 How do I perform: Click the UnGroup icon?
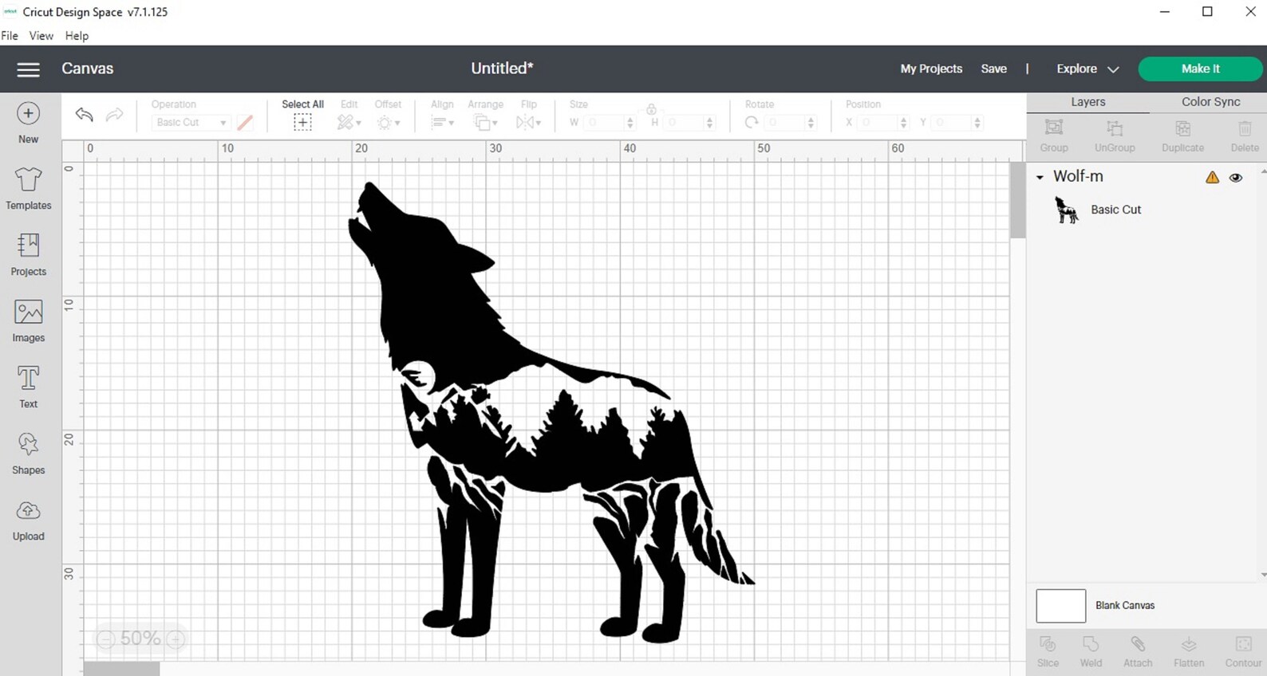[1115, 128]
